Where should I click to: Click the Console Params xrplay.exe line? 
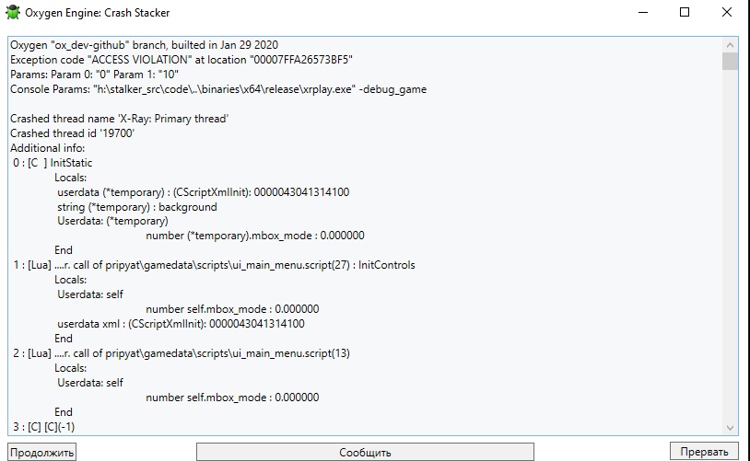tap(218, 89)
